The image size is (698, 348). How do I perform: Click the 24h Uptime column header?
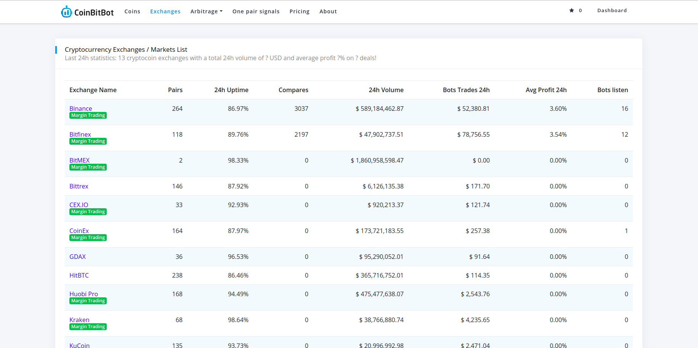(231, 90)
